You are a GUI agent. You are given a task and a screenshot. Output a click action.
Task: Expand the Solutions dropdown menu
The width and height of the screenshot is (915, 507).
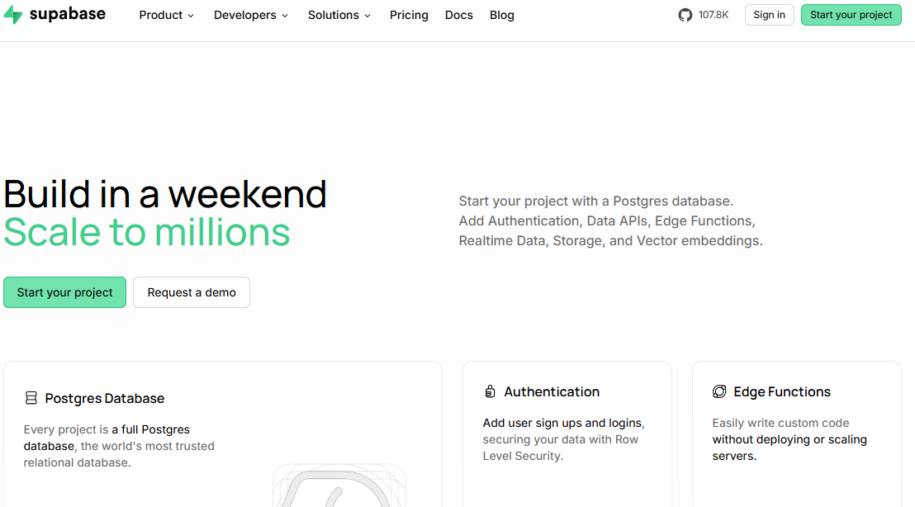(339, 15)
